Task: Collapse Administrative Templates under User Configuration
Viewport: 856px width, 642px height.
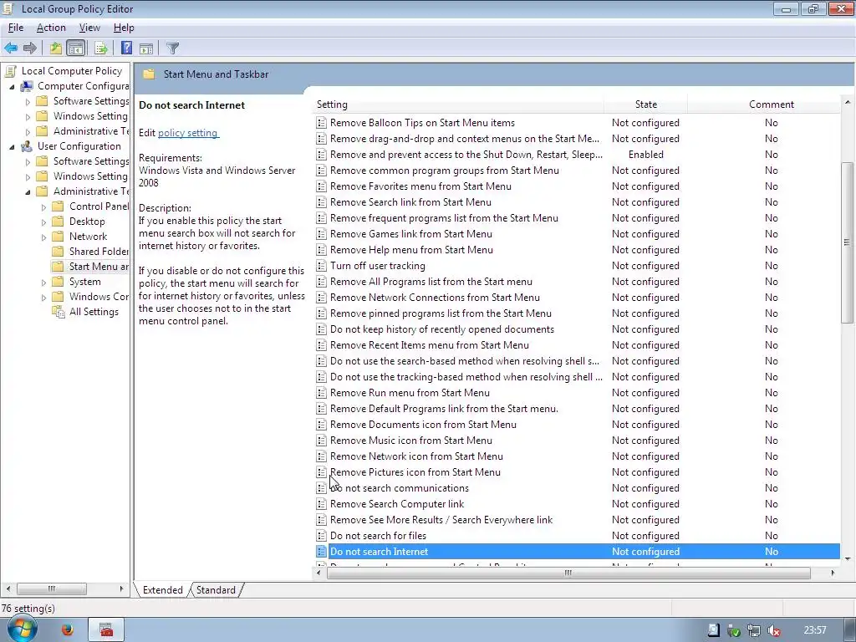Action: [x=28, y=191]
